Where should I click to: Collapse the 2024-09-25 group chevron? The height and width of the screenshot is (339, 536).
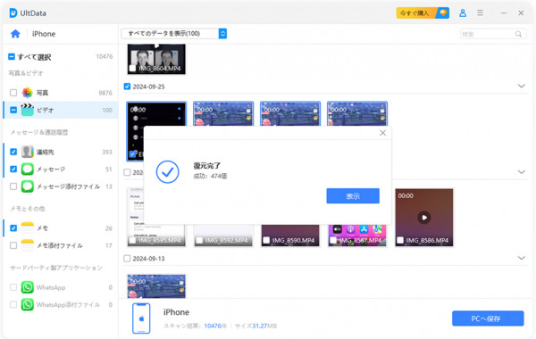click(522, 86)
